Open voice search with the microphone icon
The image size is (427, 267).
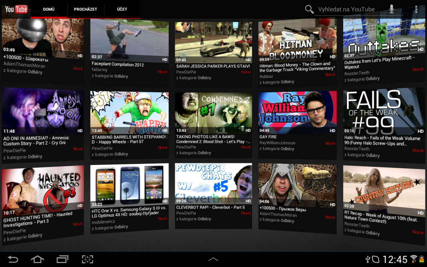pos(392,9)
